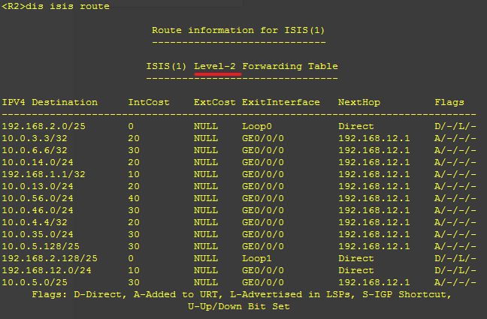Image resolution: width=487 pixels, height=319 pixels.
Task: Click destination 10.0.56.0/24
Action: tap(38, 198)
